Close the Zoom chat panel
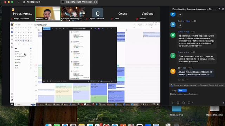This screenshot has height=126, width=225. pyautogui.click(x=223, y=9)
